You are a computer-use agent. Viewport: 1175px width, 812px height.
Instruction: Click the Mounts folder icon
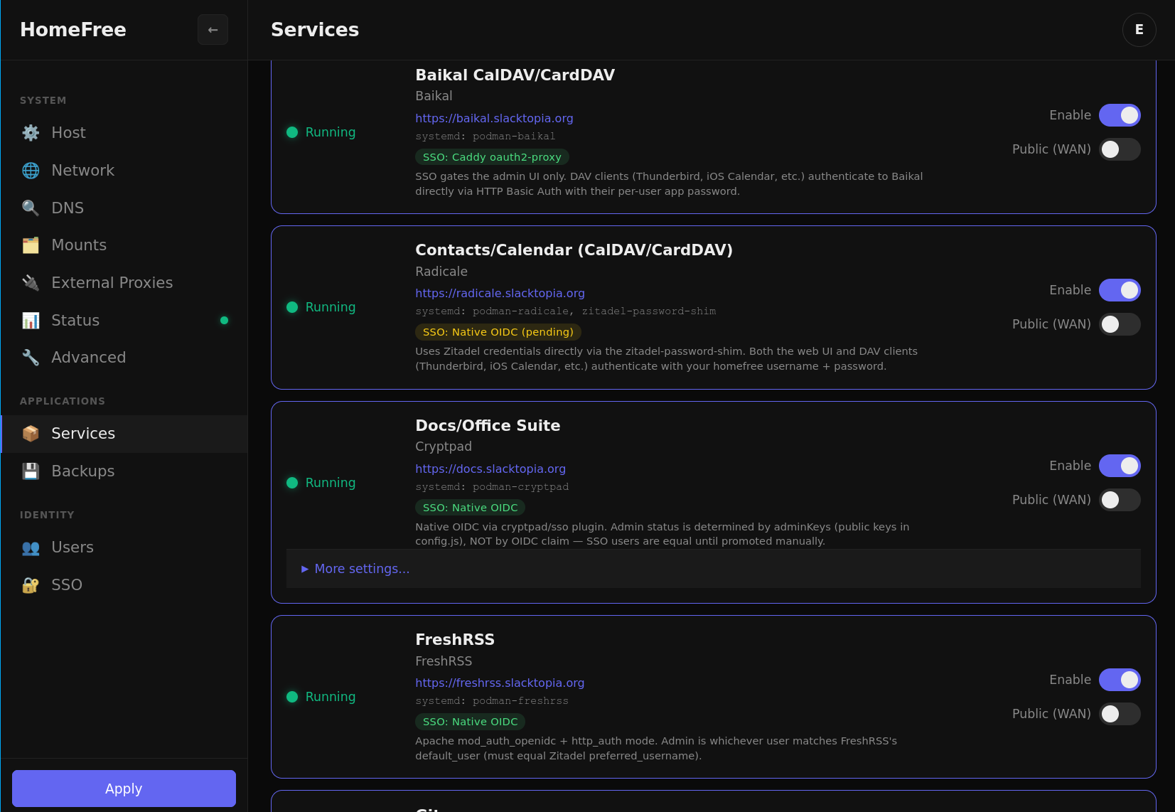(31, 245)
